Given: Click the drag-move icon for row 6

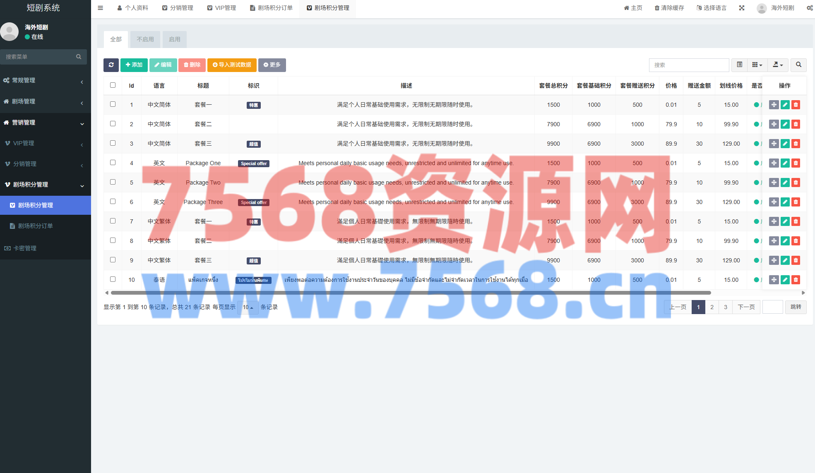Looking at the screenshot, I should (774, 202).
